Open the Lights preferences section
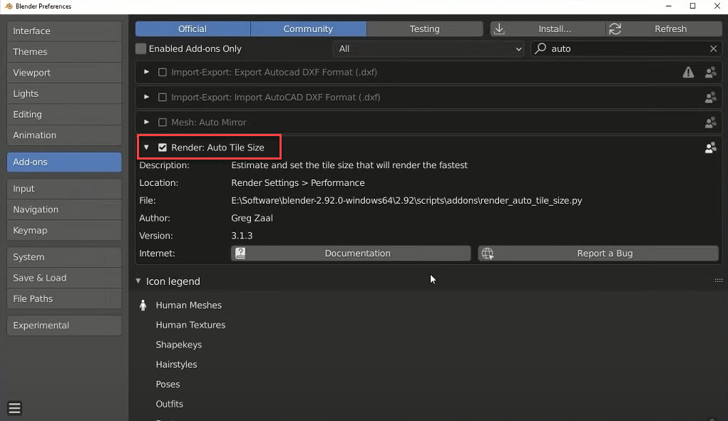Viewport: 728px width, 421px height. 64,93
